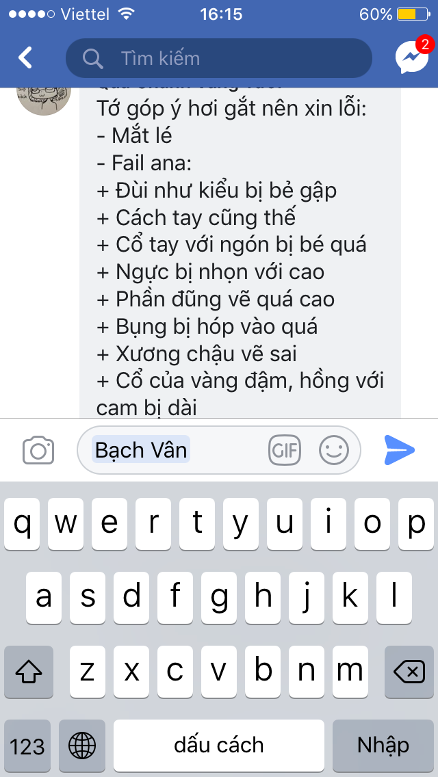Tap the backspace delete key
The image size is (438, 777).
click(x=409, y=672)
